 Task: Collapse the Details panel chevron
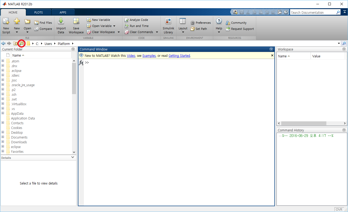pos(73,157)
